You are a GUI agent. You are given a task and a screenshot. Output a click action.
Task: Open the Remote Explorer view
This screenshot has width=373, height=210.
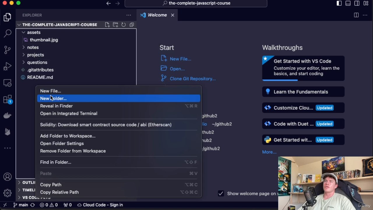pos(8,83)
